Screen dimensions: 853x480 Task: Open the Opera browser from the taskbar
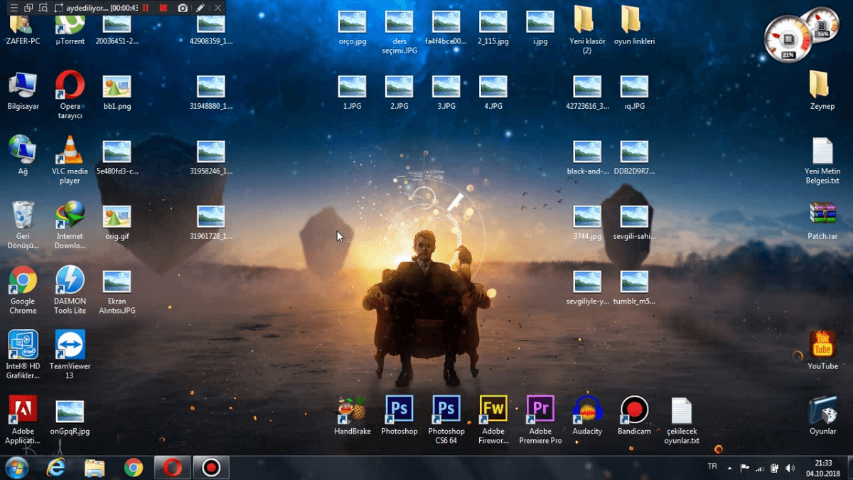172,467
